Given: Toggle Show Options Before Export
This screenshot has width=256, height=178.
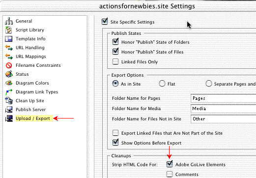Looking at the screenshot, I should click(115, 143).
